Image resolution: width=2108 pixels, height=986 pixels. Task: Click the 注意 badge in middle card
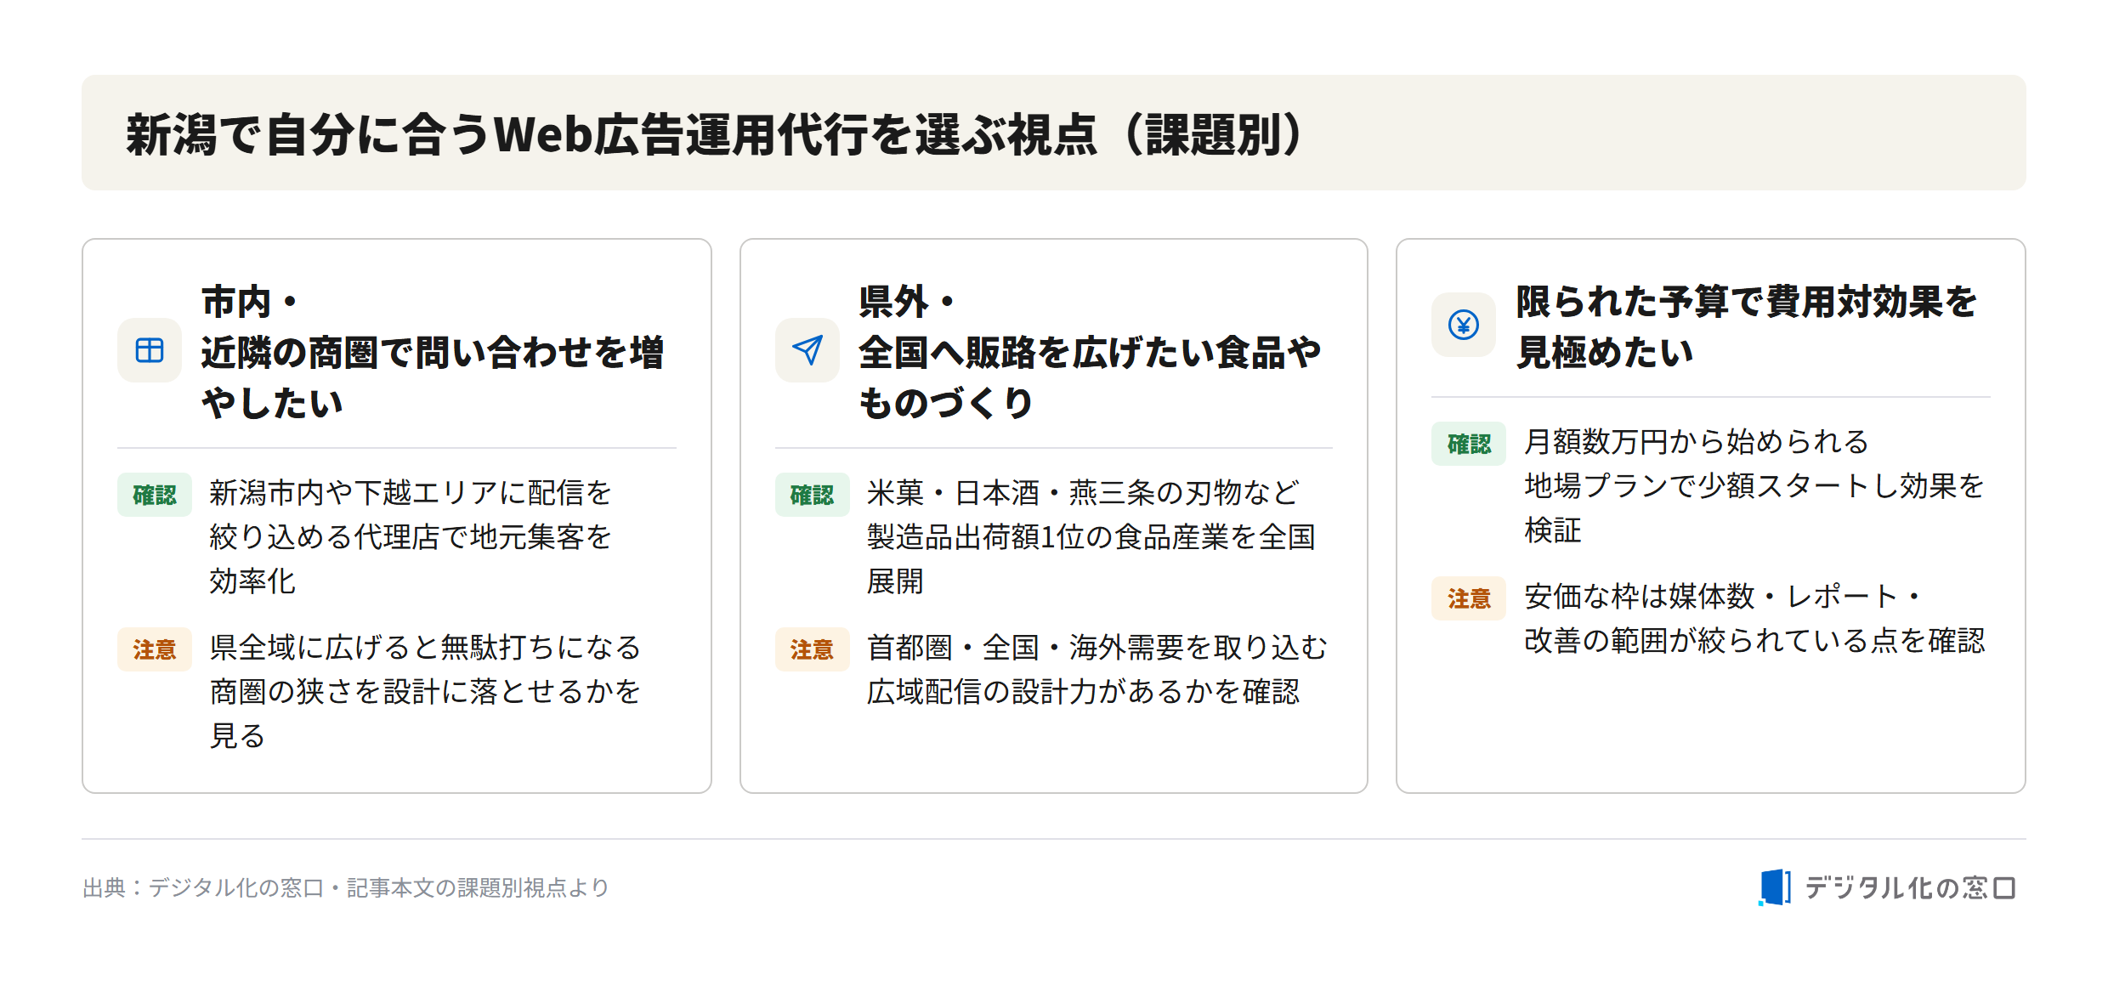[x=813, y=649]
